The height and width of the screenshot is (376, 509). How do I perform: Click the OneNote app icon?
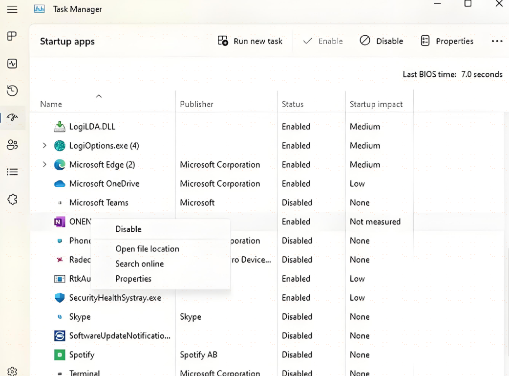60,222
